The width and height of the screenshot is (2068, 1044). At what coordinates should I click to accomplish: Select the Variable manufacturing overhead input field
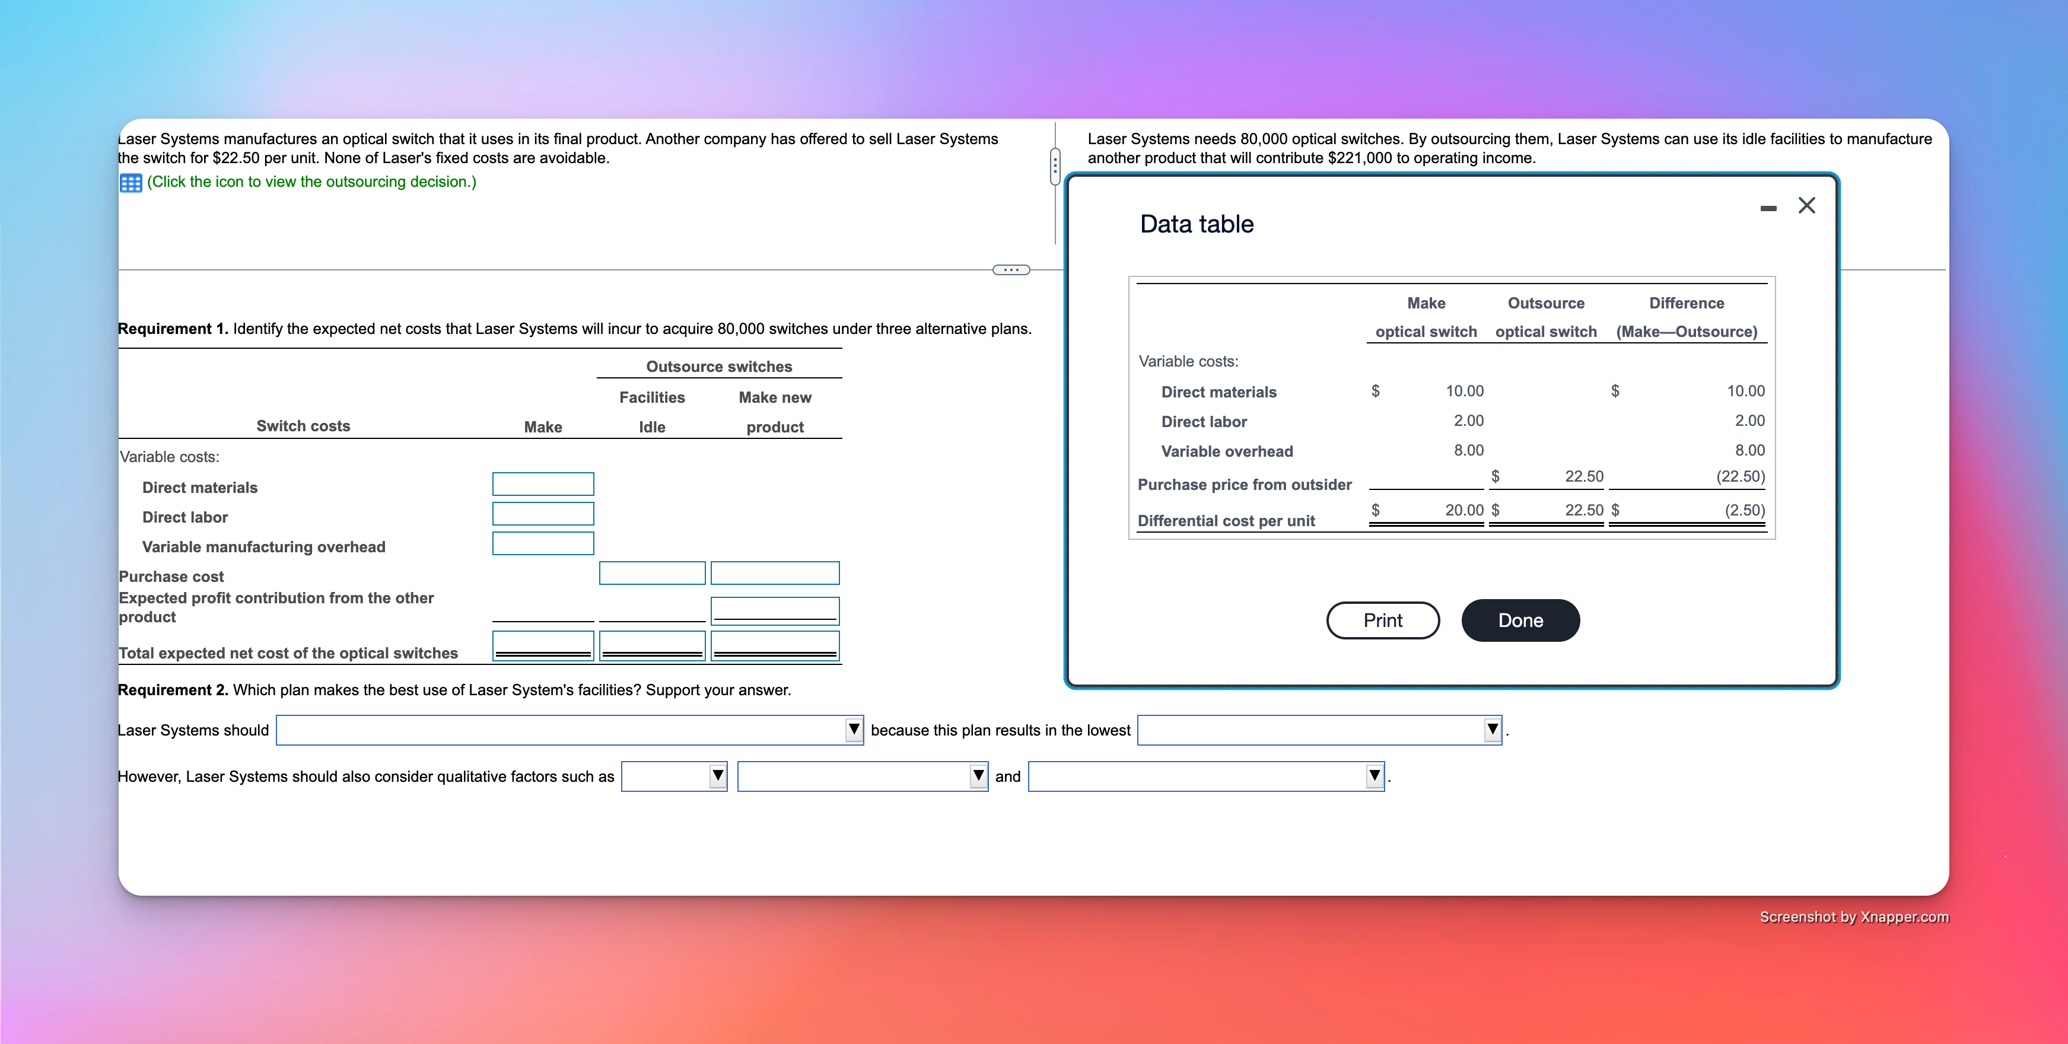pos(543,543)
